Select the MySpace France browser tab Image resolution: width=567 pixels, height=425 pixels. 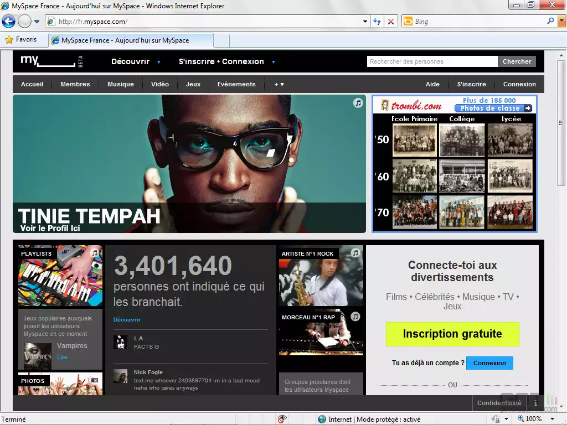131,40
